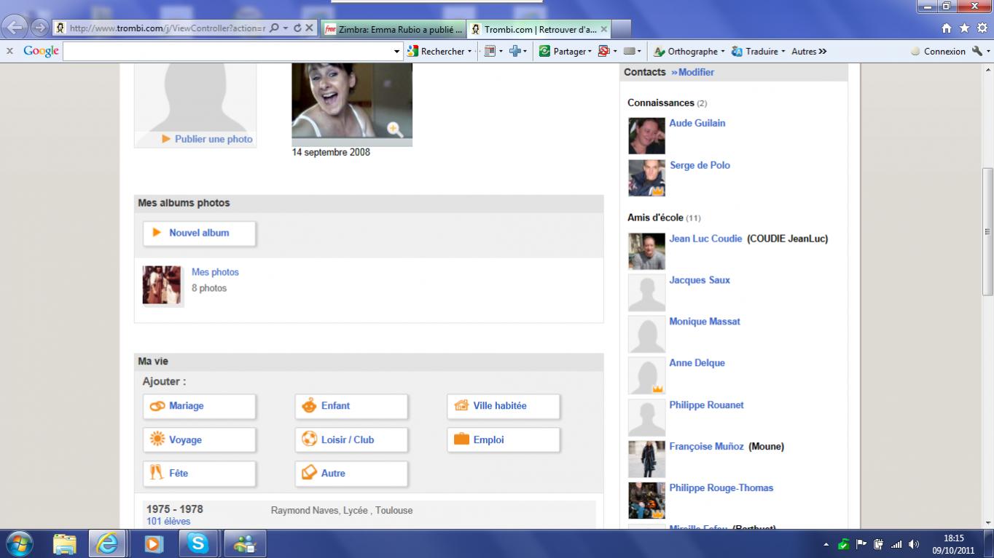Click the magnifier on the profile photo
Screen dimensions: 994x558
pos(394,129)
